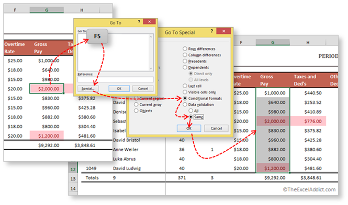Viewport: 348px width, 205px height.
Task: Click the David Bristol name cell
Action: pyautogui.click(x=127, y=140)
